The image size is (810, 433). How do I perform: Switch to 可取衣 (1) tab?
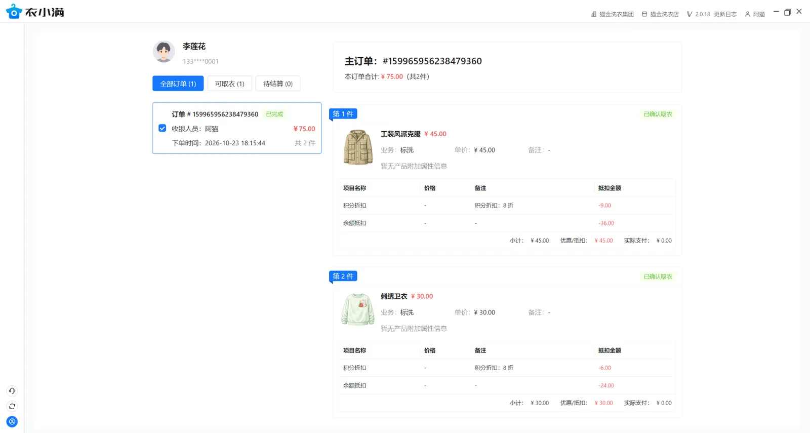point(229,84)
